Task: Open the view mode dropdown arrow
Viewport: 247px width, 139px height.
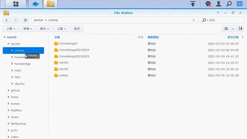Action: (x=233, y=29)
